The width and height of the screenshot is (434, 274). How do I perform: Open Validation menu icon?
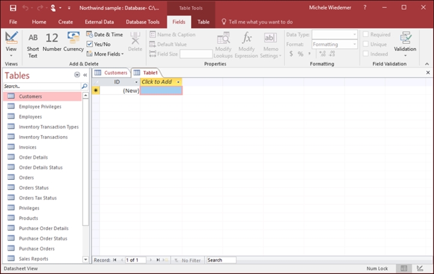pos(405,44)
